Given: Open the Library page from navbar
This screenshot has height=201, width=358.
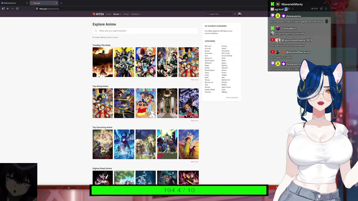Looking at the screenshot, I should 109,14.
